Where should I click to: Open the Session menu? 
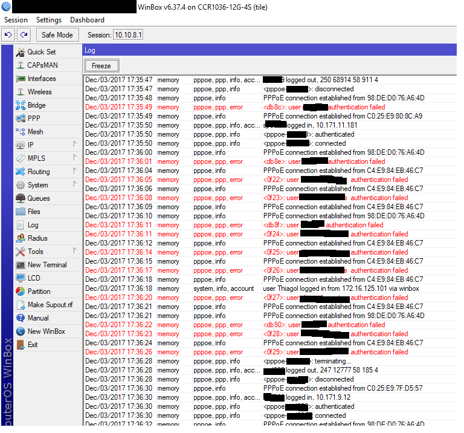pos(16,20)
